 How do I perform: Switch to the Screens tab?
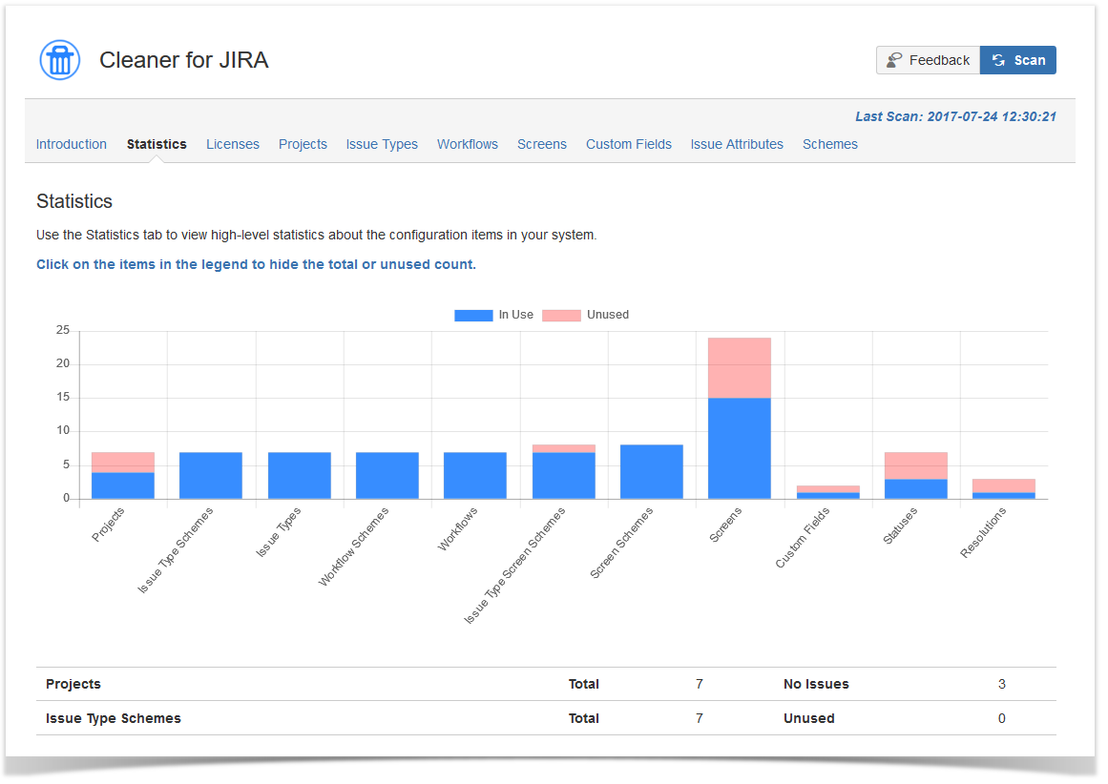coord(542,144)
